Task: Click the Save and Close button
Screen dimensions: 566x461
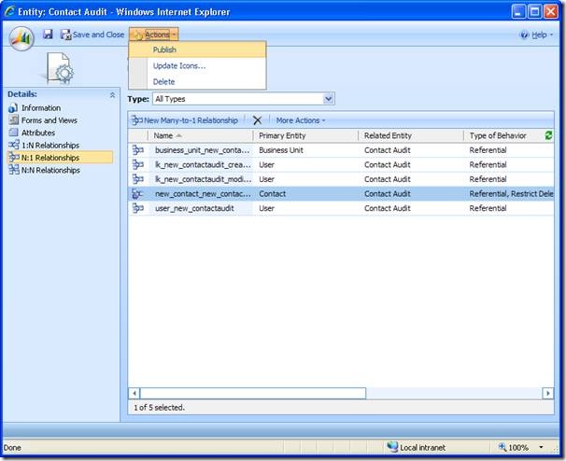Action: [x=92, y=35]
